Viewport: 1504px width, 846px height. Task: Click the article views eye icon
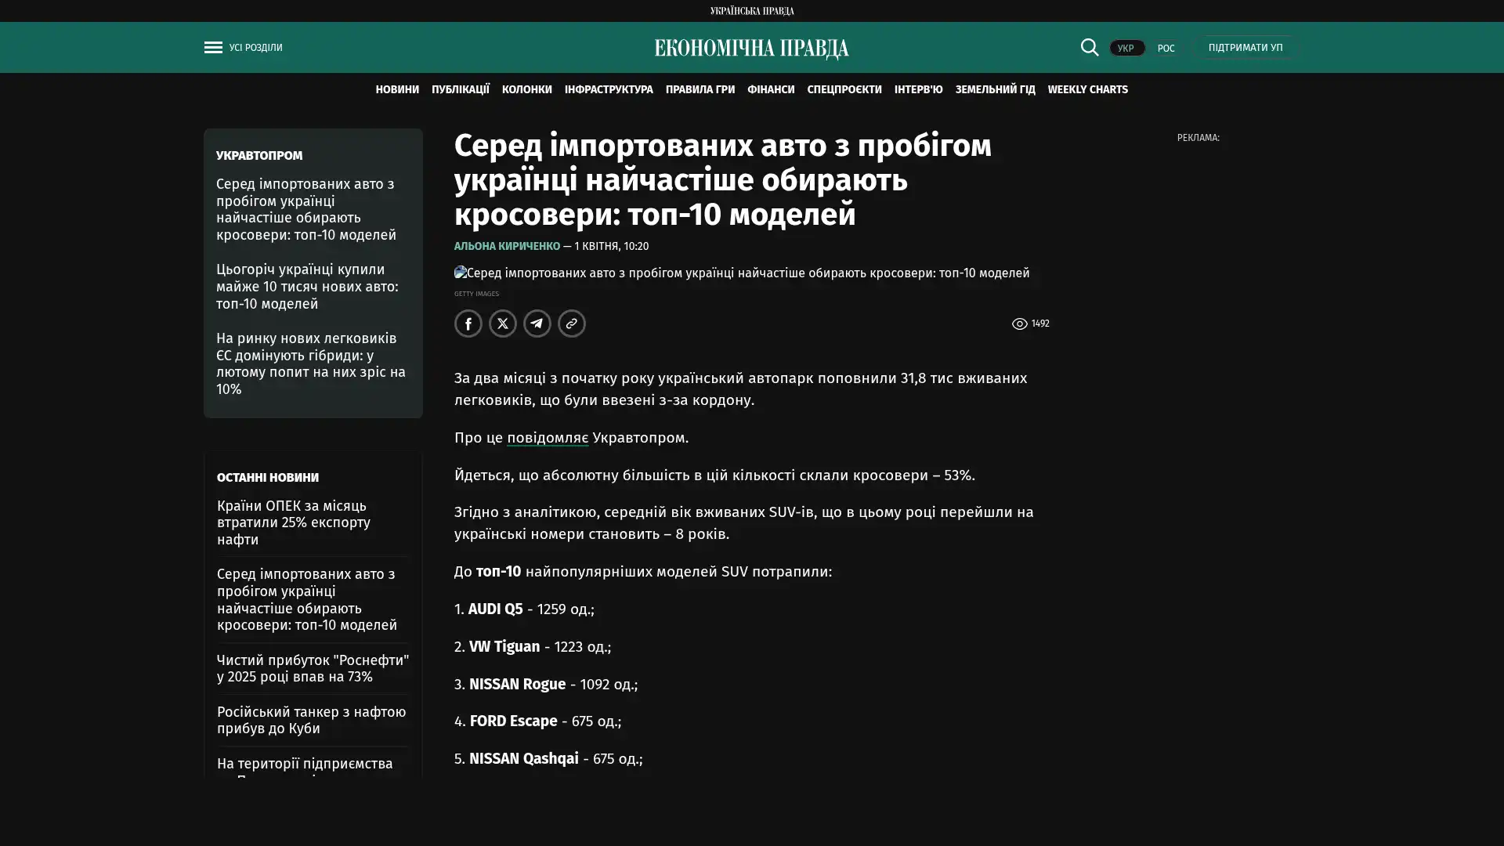point(1019,324)
